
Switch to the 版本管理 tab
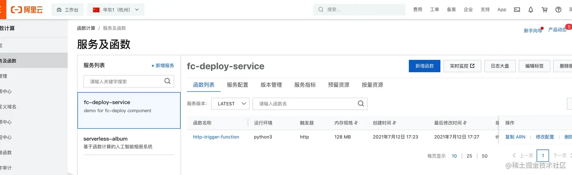271,85
